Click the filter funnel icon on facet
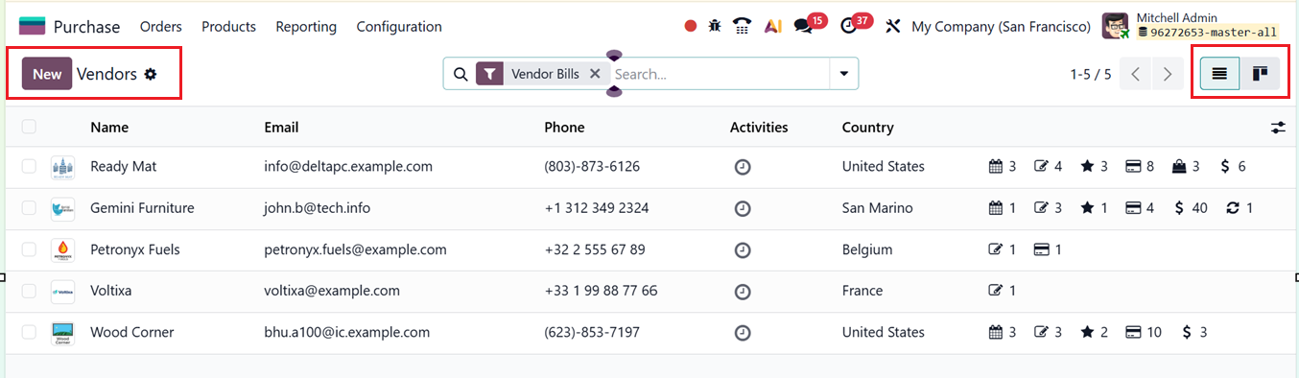The width and height of the screenshot is (1299, 378). pos(490,74)
